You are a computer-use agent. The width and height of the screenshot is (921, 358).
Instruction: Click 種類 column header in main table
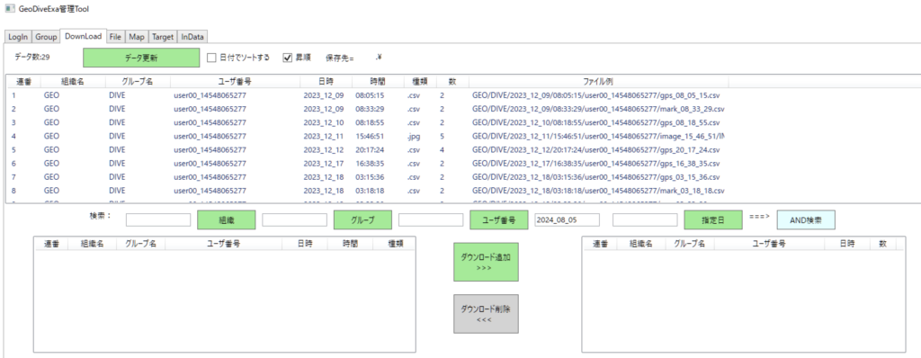420,82
